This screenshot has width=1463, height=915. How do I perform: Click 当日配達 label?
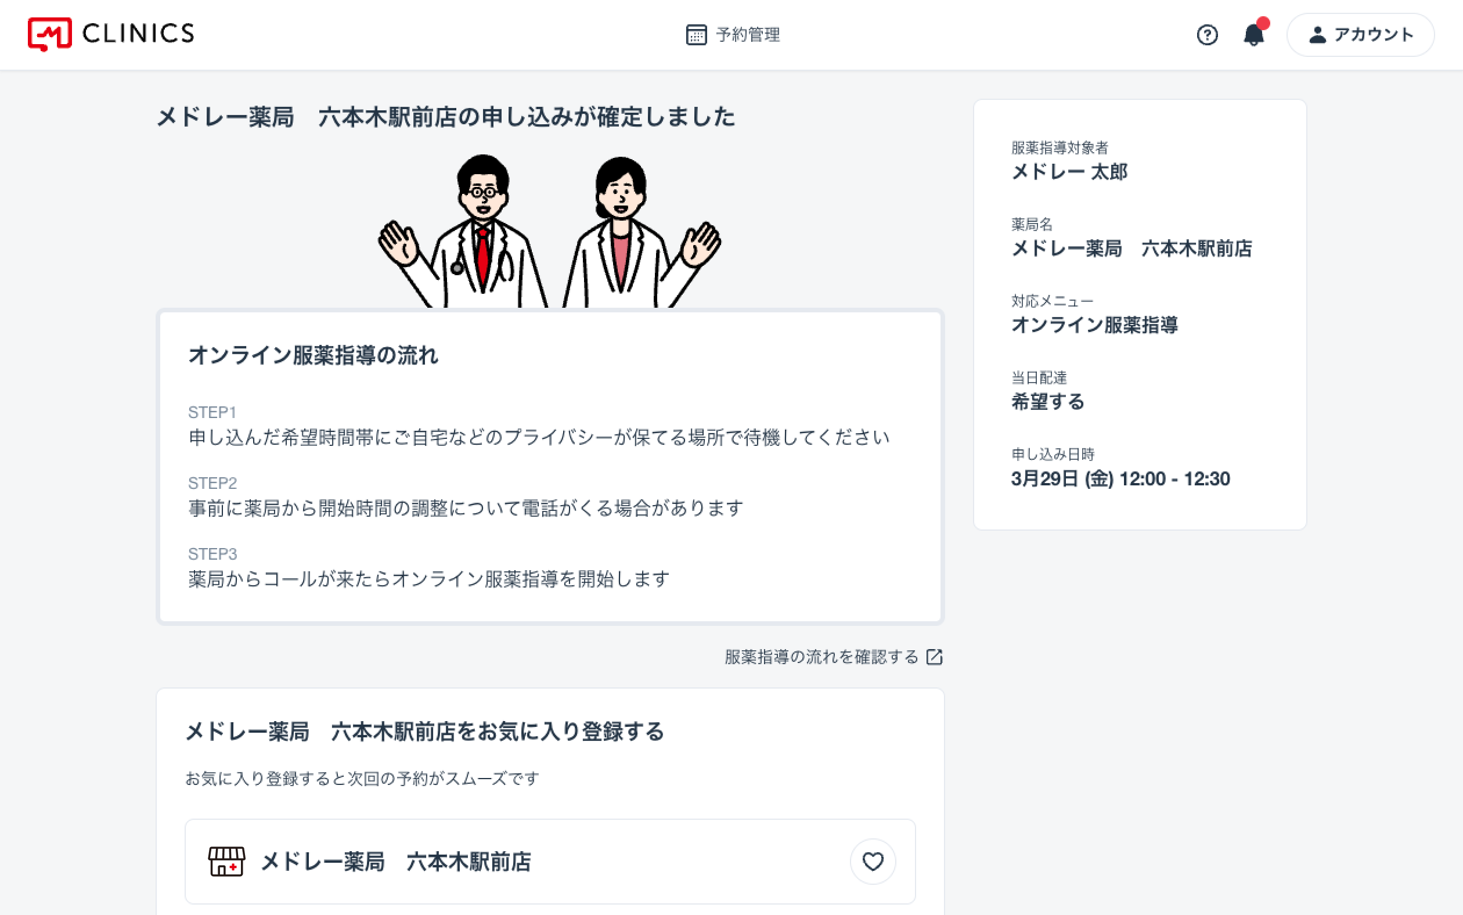click(x=1039, y=377)
